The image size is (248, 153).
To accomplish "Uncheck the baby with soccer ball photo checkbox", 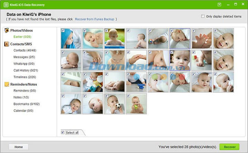I will pos(107,96).
